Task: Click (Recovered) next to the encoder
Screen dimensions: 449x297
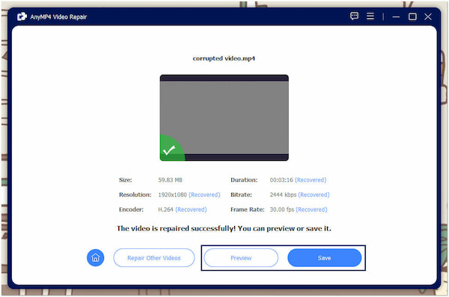Action: [191, 209]
